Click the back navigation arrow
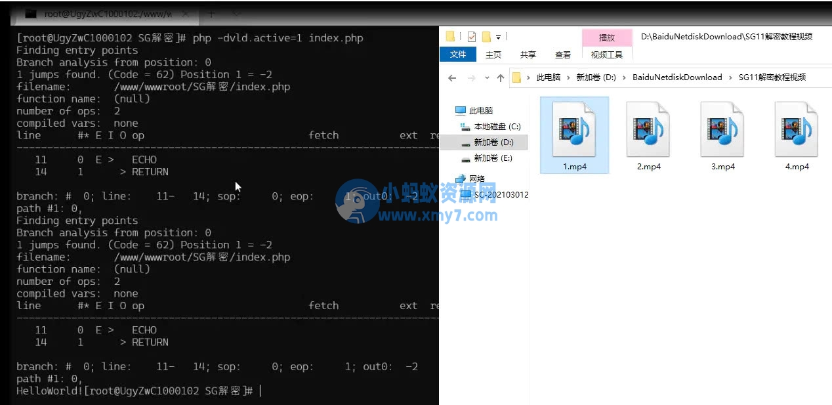 [x=451, y=77]
